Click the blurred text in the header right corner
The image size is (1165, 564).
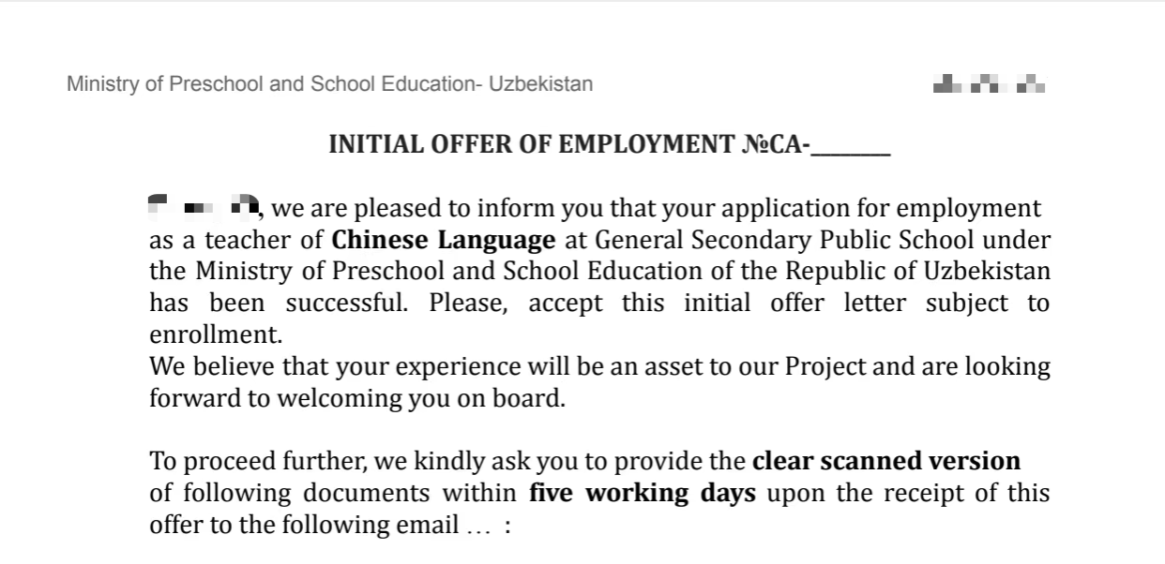990,85
